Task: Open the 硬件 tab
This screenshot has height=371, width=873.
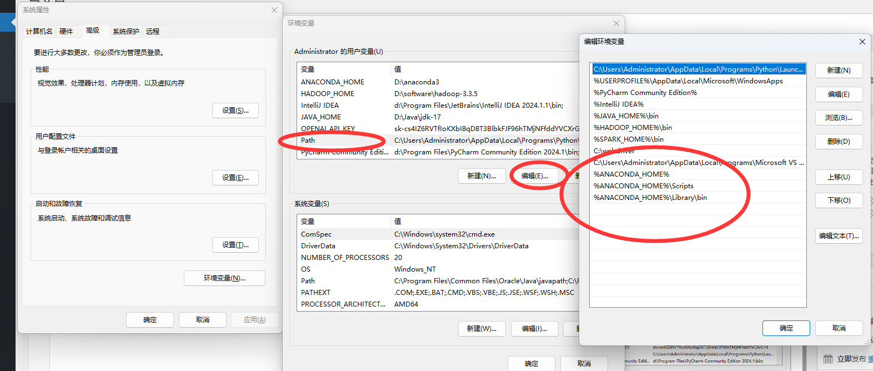Action: 66,32
